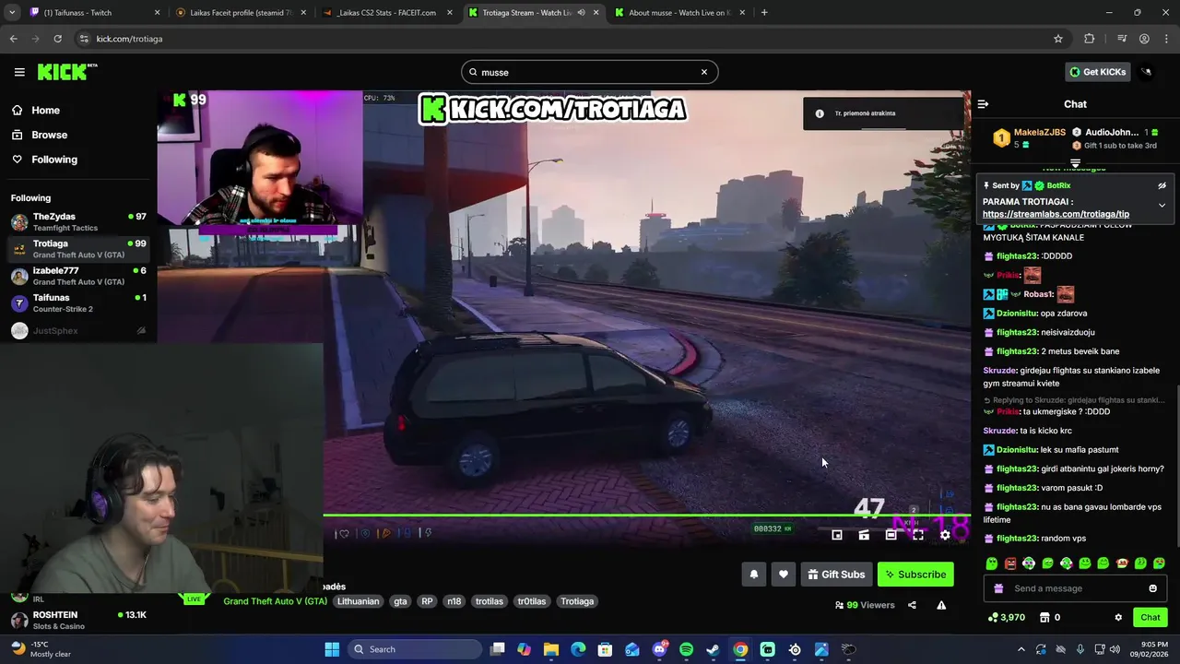Open the channel points balance 3,970

click(1006, 617)
